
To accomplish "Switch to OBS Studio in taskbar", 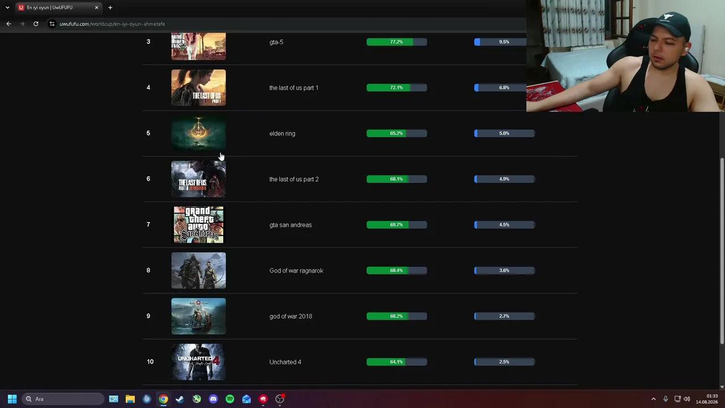I will [x=280, y=399].
